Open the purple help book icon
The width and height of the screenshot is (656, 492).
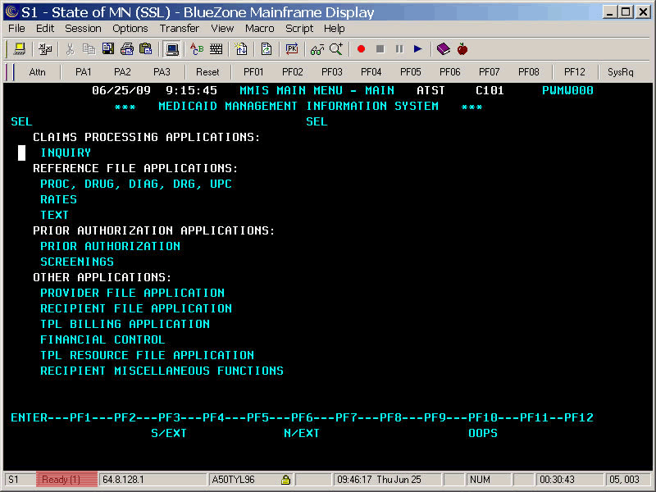pos(443,49)
